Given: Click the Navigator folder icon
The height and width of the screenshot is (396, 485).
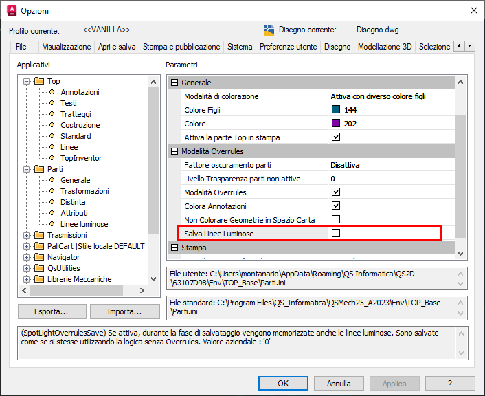Looking at the screenshot, I should point(38,257).
